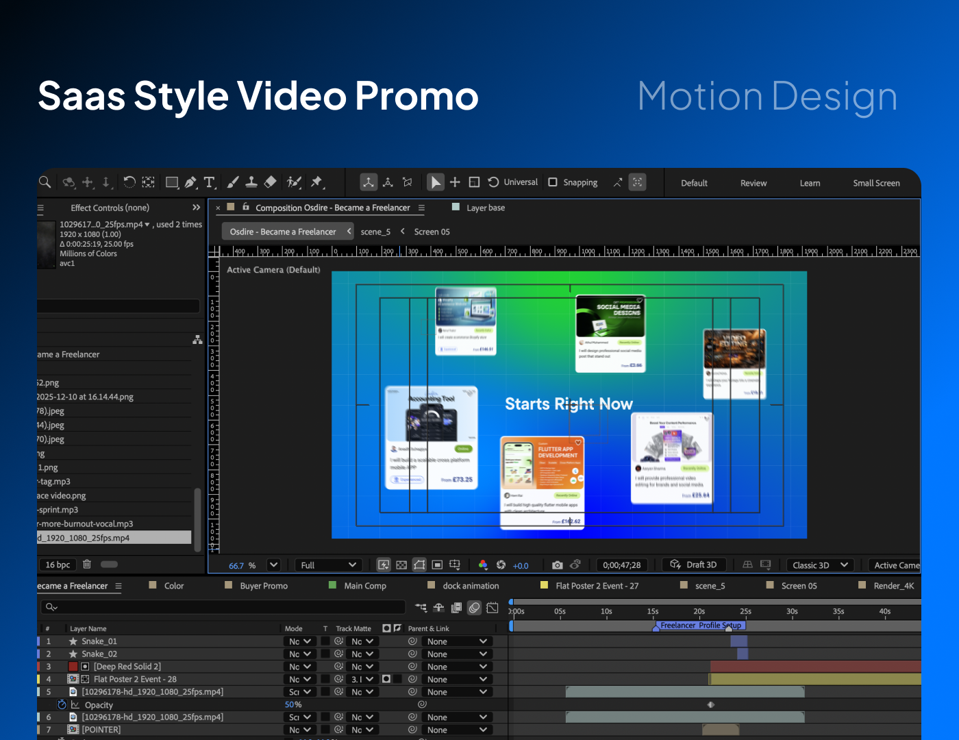This screenshot has height=740, width=959.
Task: Open the magnification ratio dropdown
Action: coord(273,565)
